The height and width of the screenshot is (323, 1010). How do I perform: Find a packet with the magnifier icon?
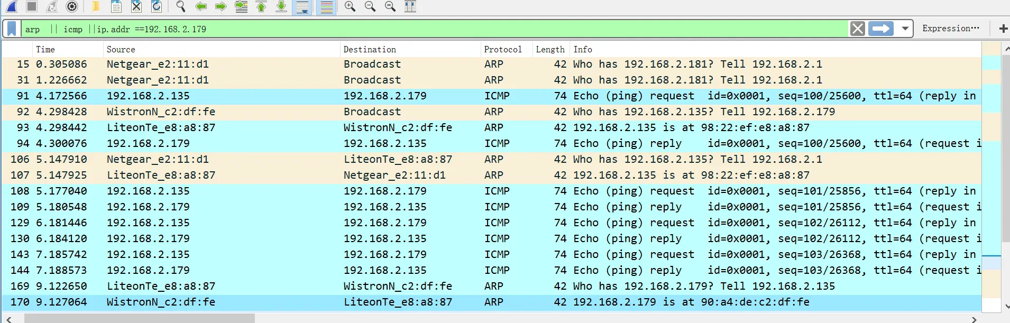pyautogui.click(x=181, y=6)
